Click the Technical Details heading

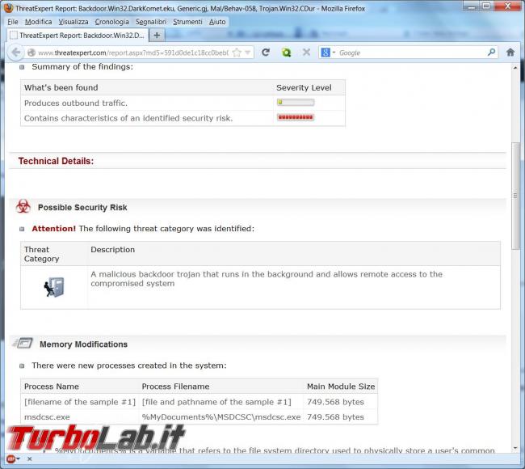click(x=56, y=161)
